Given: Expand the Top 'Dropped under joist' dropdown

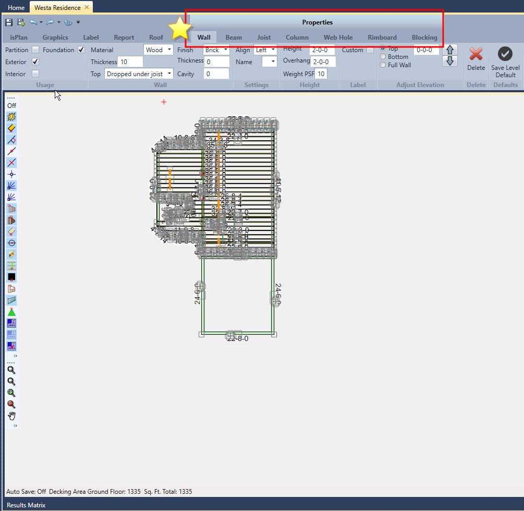Looking at the screenshot, I should click(x=139, y=74).
